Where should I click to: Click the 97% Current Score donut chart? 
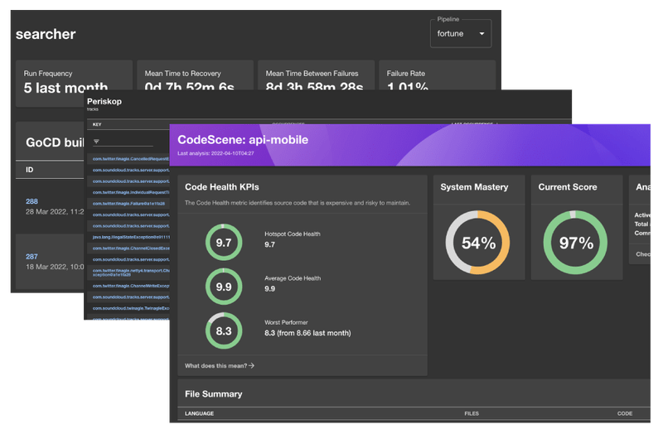click(575, 243)
